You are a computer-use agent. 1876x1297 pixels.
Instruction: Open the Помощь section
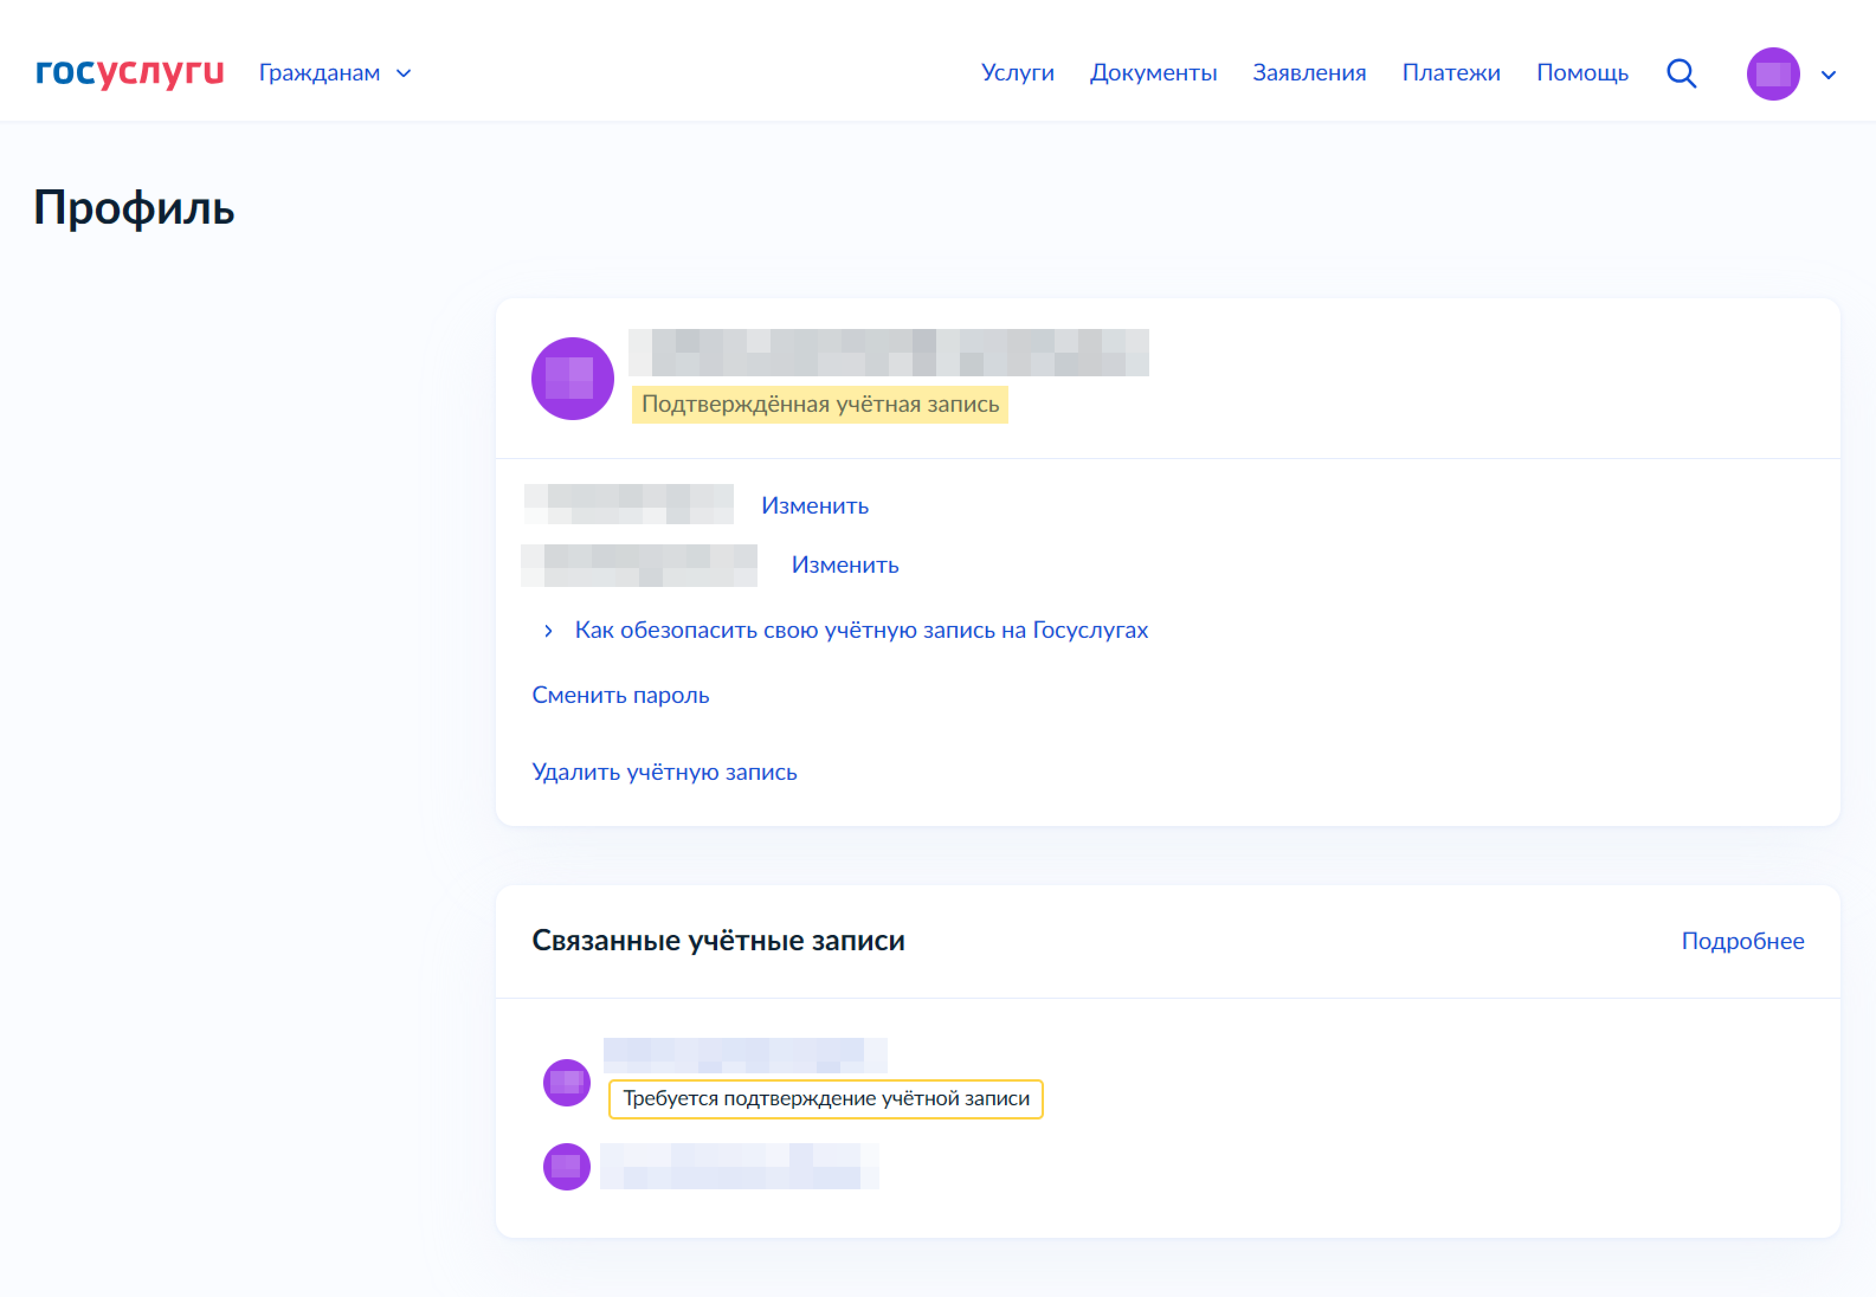tap(1582, 73)
